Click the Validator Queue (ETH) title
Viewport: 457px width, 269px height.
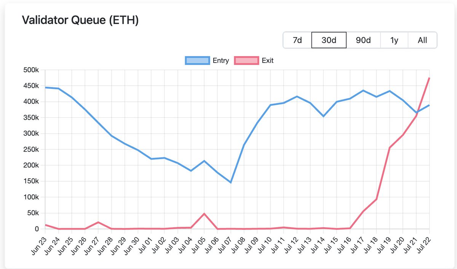coord(80,20)
